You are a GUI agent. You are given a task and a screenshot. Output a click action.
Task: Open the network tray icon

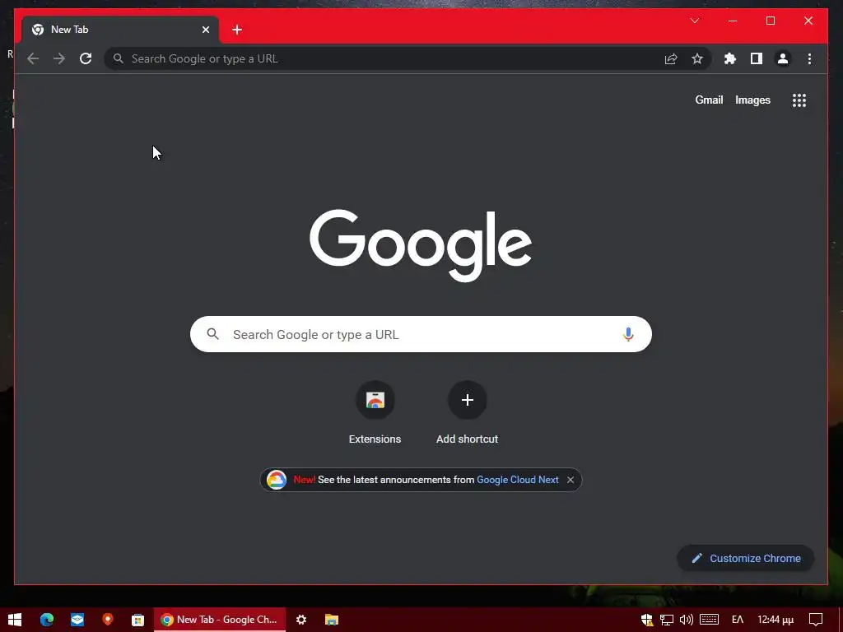(667, 620)
